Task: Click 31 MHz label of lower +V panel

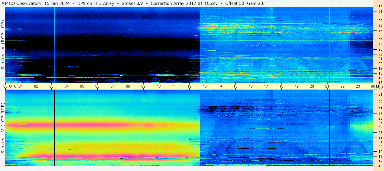Action: (380, 94)
